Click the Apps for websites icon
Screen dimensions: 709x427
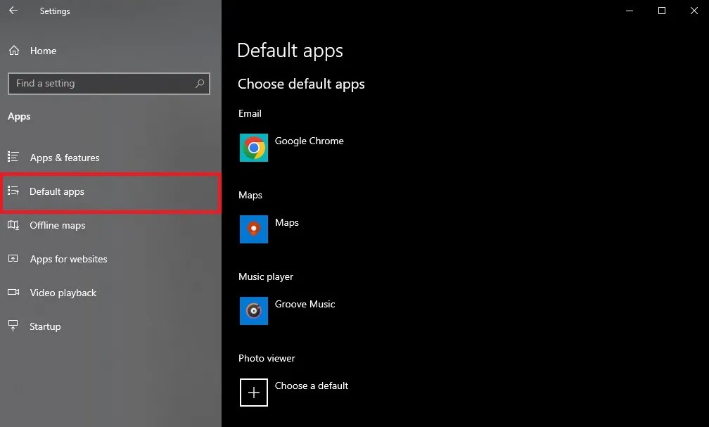[14, 259]
